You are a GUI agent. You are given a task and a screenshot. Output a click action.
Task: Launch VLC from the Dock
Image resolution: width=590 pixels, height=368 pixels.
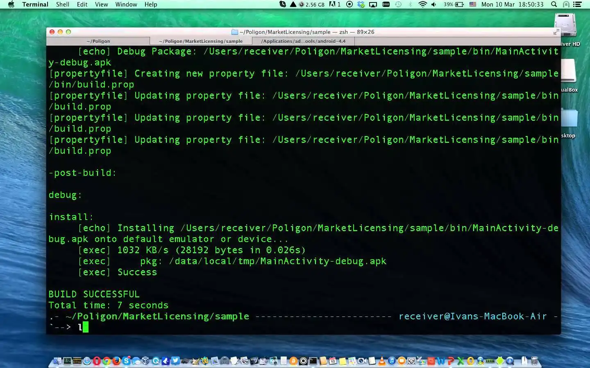(x=382, y=361)
